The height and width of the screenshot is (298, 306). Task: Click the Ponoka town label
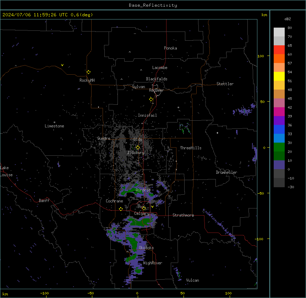pyautogui.click(x=170, y=48)
